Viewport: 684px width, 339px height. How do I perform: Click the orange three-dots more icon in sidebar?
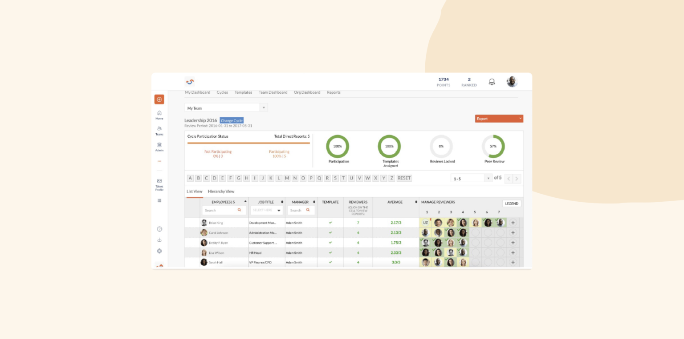159,161
